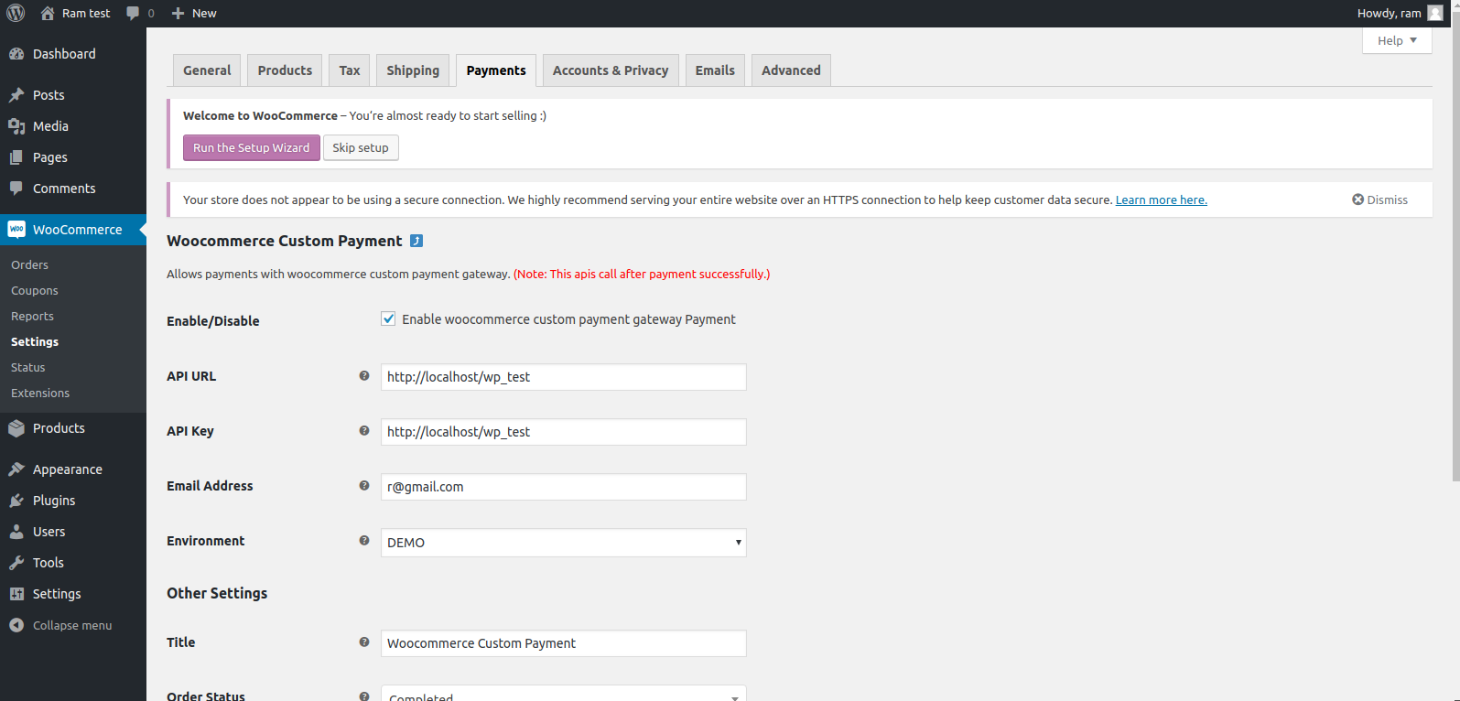Click the Pages icon in sidebar

point(16,157)
